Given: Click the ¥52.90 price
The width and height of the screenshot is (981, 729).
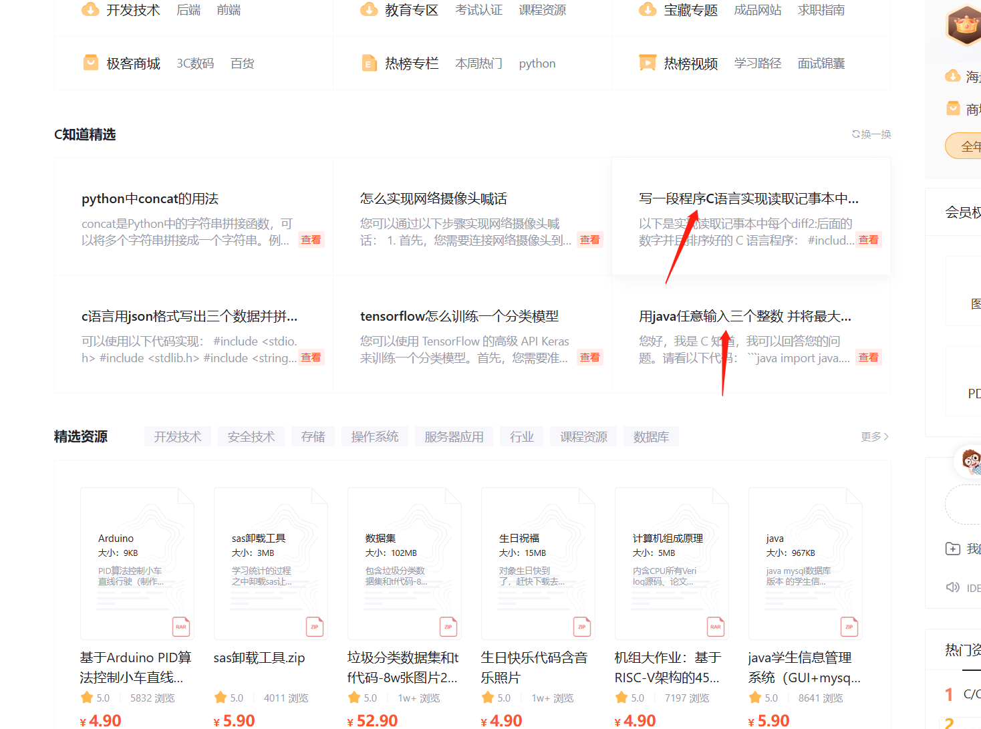Looking at the screenshot, I should point(372,720).
